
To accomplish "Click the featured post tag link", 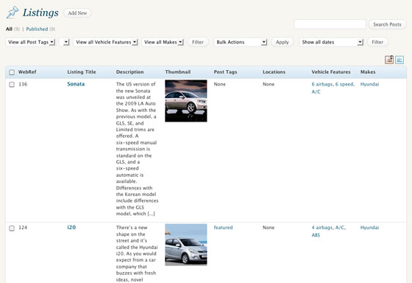I will tap(223, 228).
